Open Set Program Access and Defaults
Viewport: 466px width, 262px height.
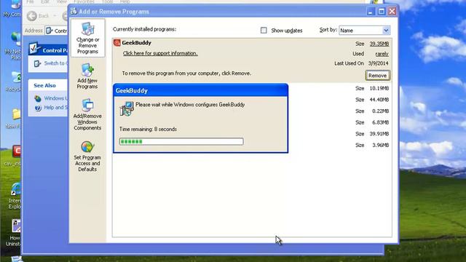coord(87,156)
